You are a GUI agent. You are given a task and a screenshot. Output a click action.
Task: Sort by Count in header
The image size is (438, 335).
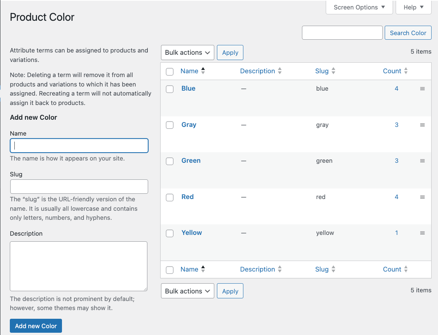392,71
